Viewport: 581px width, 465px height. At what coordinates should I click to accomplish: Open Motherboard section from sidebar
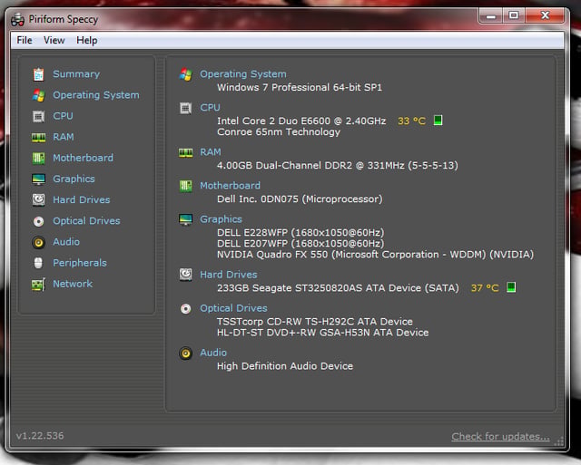pyautogui.click(x=83, y=158)
